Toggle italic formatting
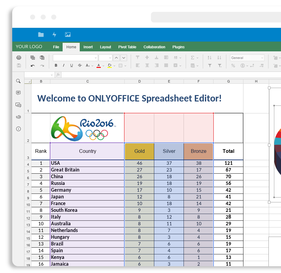Viewport: 281px width, 273px height. (x=64, y=65)
